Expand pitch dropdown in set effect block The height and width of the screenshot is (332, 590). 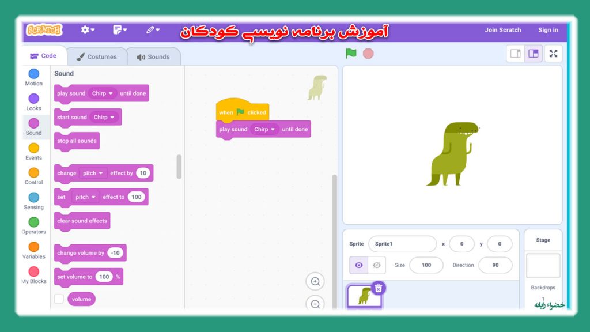click(x=85, y=197)
